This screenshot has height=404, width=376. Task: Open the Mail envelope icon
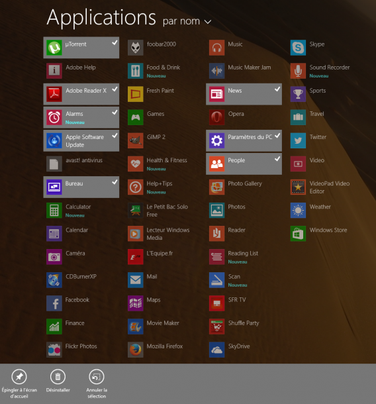[x=136, y=280]
